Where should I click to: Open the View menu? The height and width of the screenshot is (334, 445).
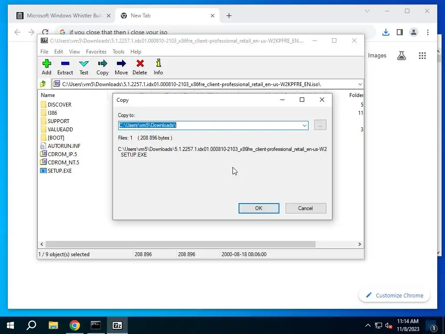[74, 52]
